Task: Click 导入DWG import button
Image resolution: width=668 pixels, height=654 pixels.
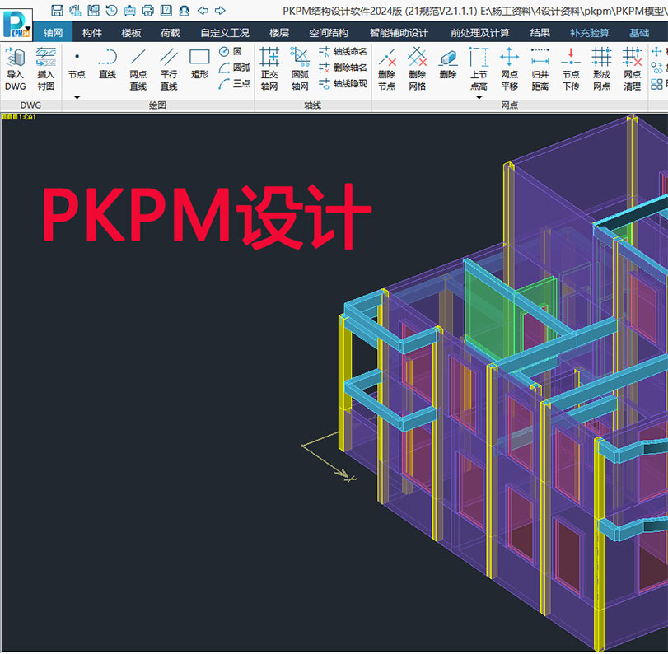Action: (16, 68)
